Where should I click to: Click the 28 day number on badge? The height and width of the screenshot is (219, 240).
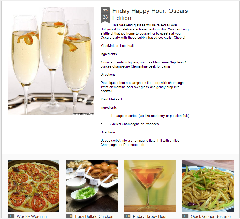tap(105, 17)
